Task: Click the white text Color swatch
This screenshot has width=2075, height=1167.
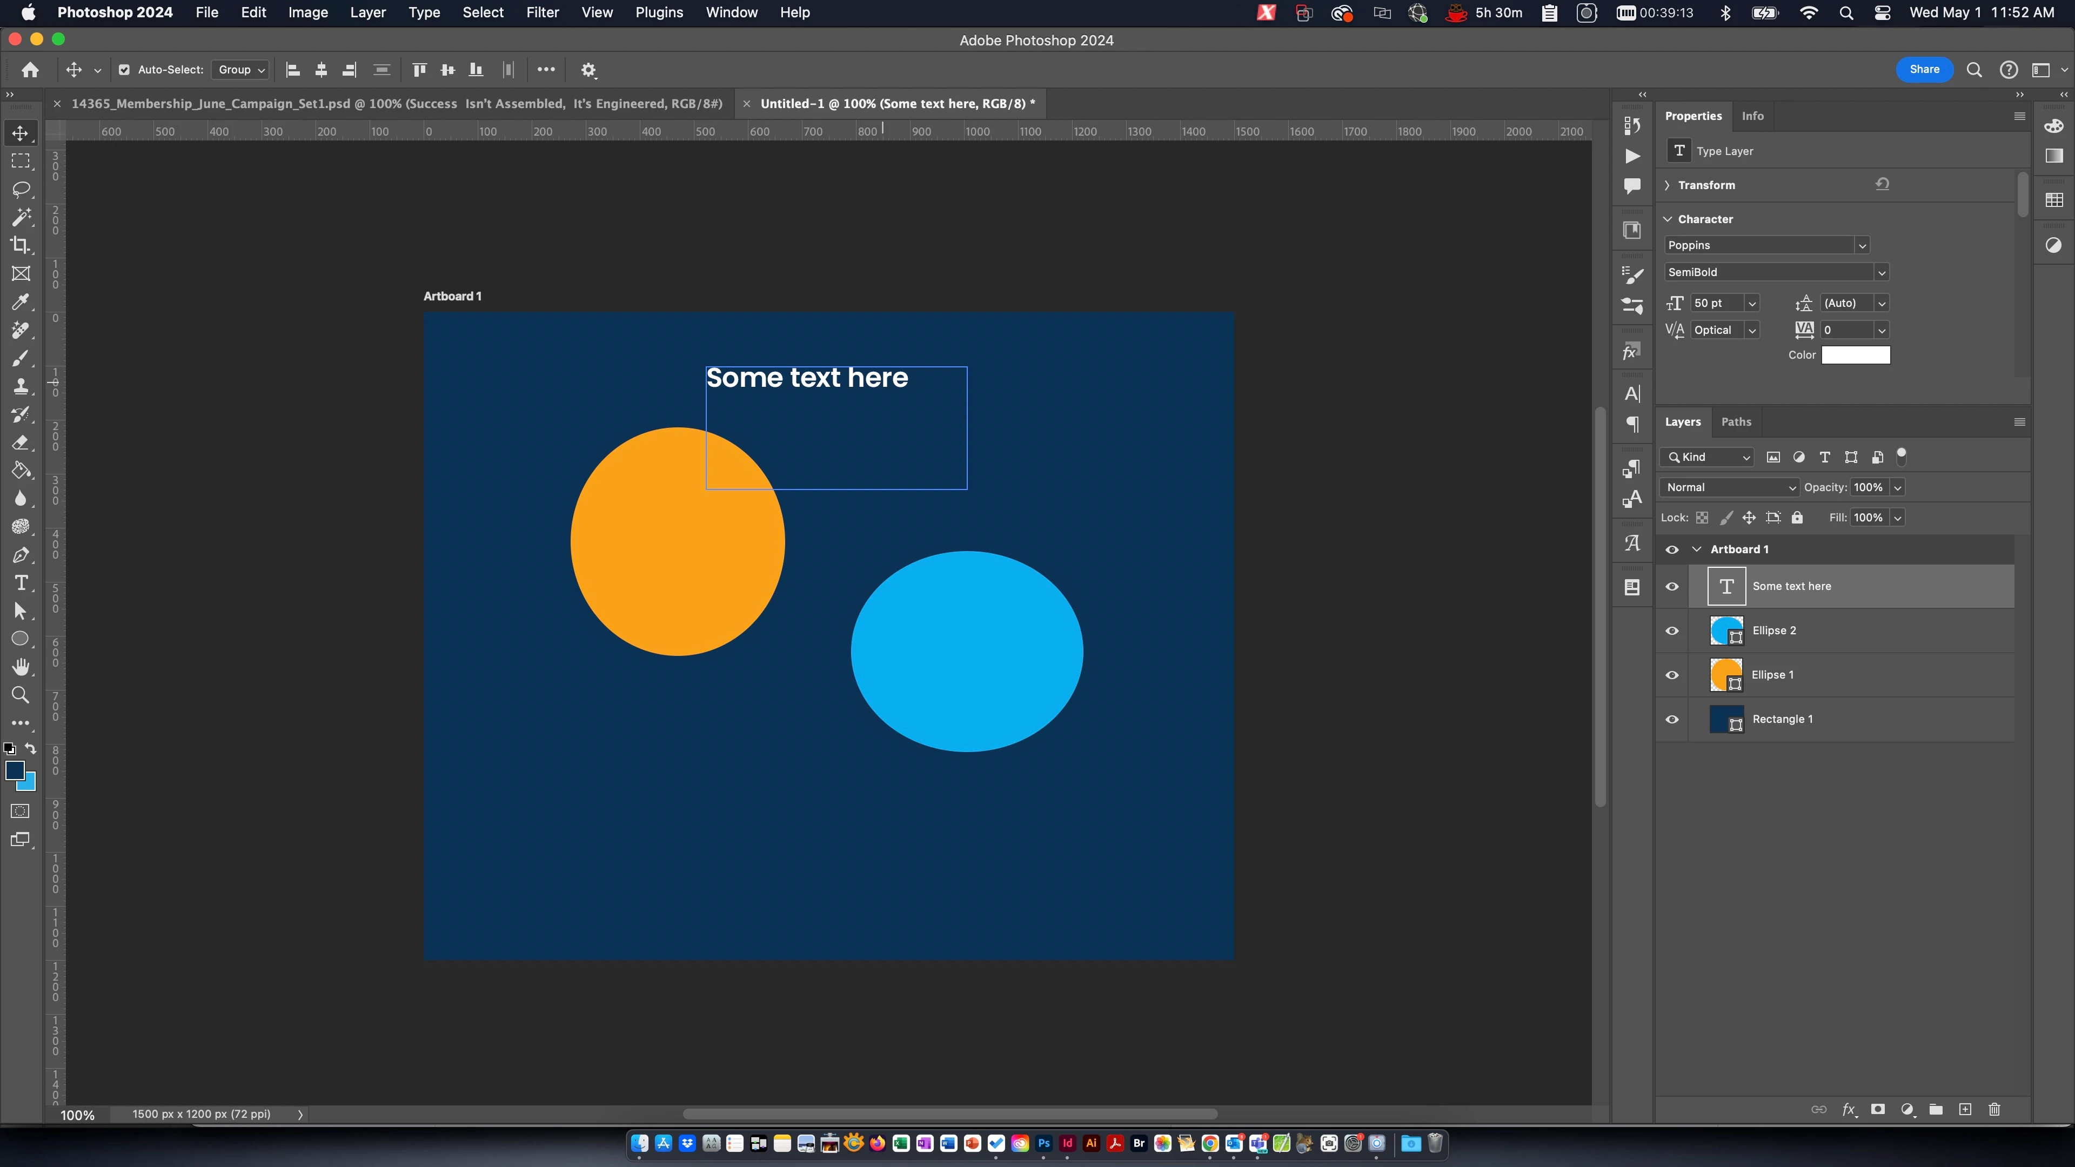Action: [1855, 355]
